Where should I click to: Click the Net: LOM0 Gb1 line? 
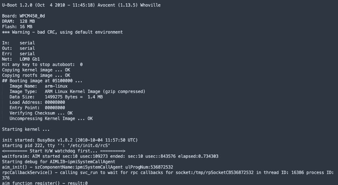[x=21, y=59]
